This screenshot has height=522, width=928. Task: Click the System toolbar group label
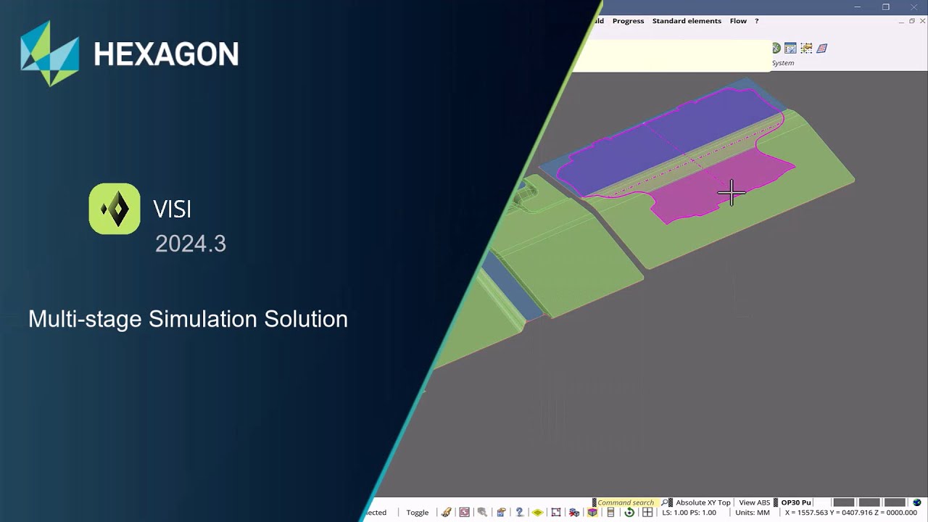tap(782, 63)
